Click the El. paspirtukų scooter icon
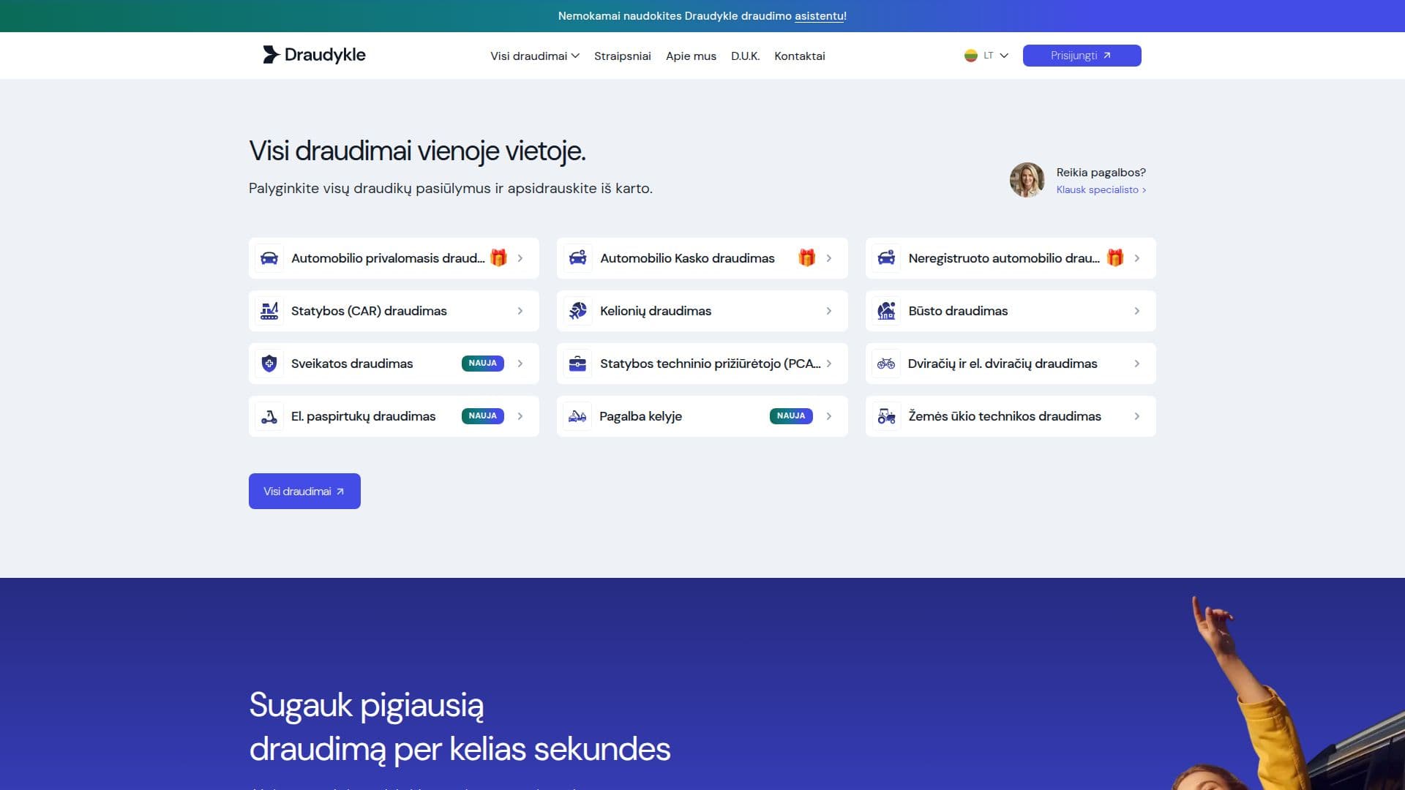This screenshot has height=790, width=1405. click(269, 416)
